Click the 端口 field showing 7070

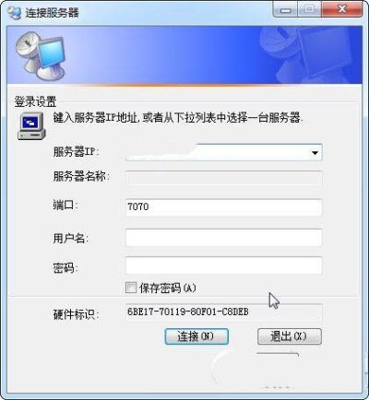point(223,207)
